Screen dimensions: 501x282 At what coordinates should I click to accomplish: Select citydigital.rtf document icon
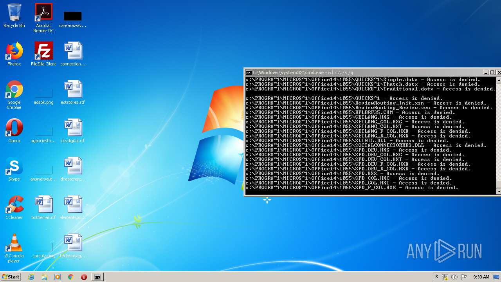pyautogui.click(x=73, y=131)
